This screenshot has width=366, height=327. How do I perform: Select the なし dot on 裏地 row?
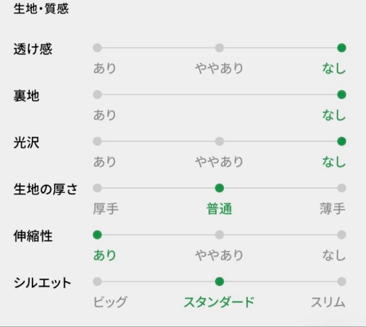coord(342,95)
